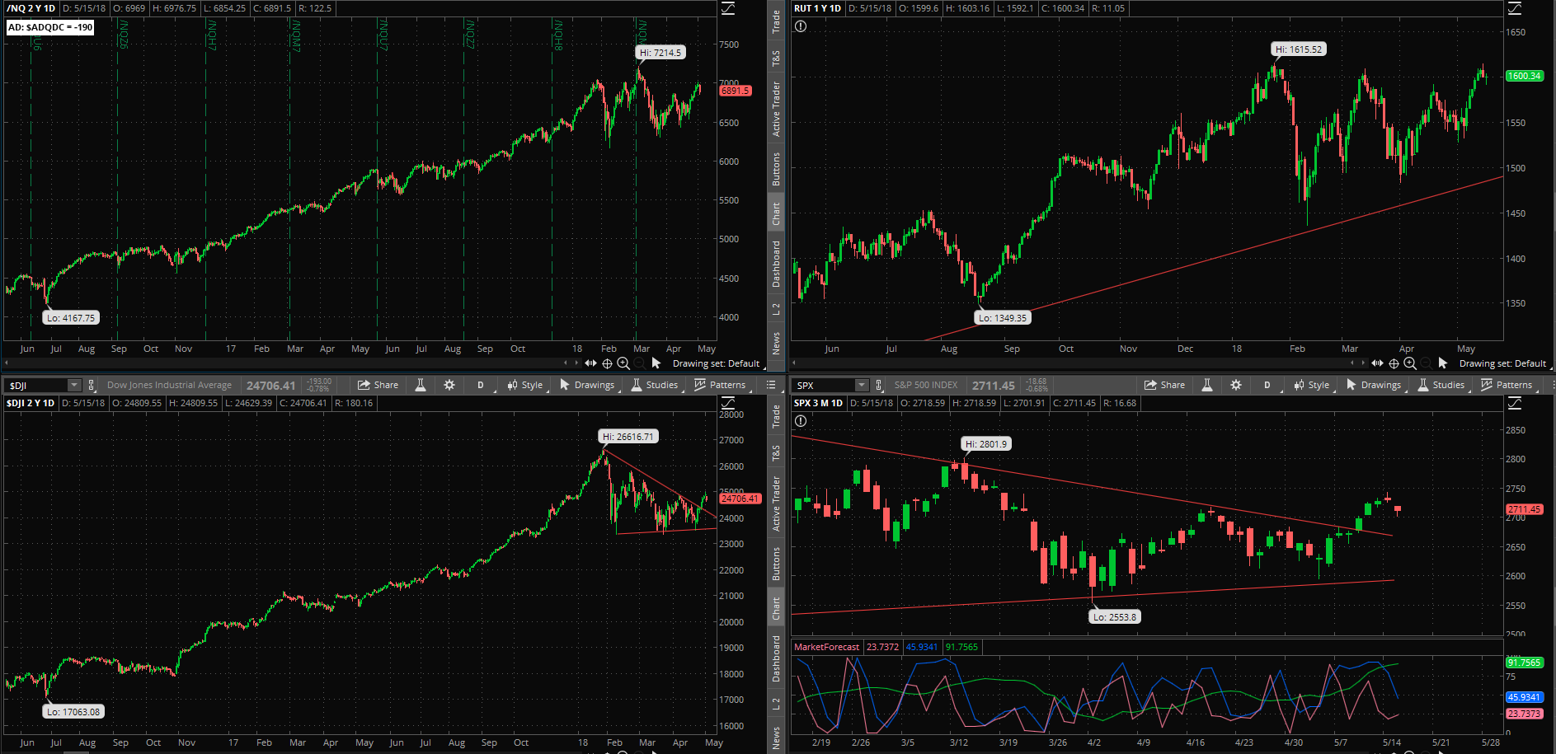Click price-axis chart icon atop /NQ chart
Image resolution: width=1556 pixels, height=754 pixels.
[728, 8]
